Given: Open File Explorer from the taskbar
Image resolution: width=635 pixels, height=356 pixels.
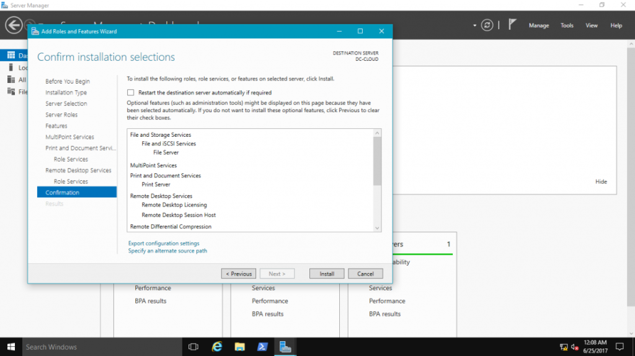Looking at the screenshot, I should (240, 347).
